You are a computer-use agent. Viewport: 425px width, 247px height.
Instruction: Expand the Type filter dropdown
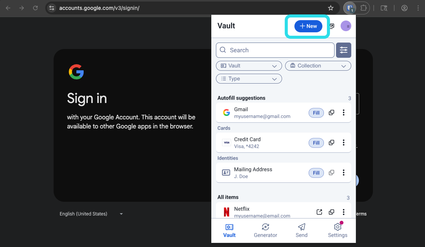click(249, 79)
